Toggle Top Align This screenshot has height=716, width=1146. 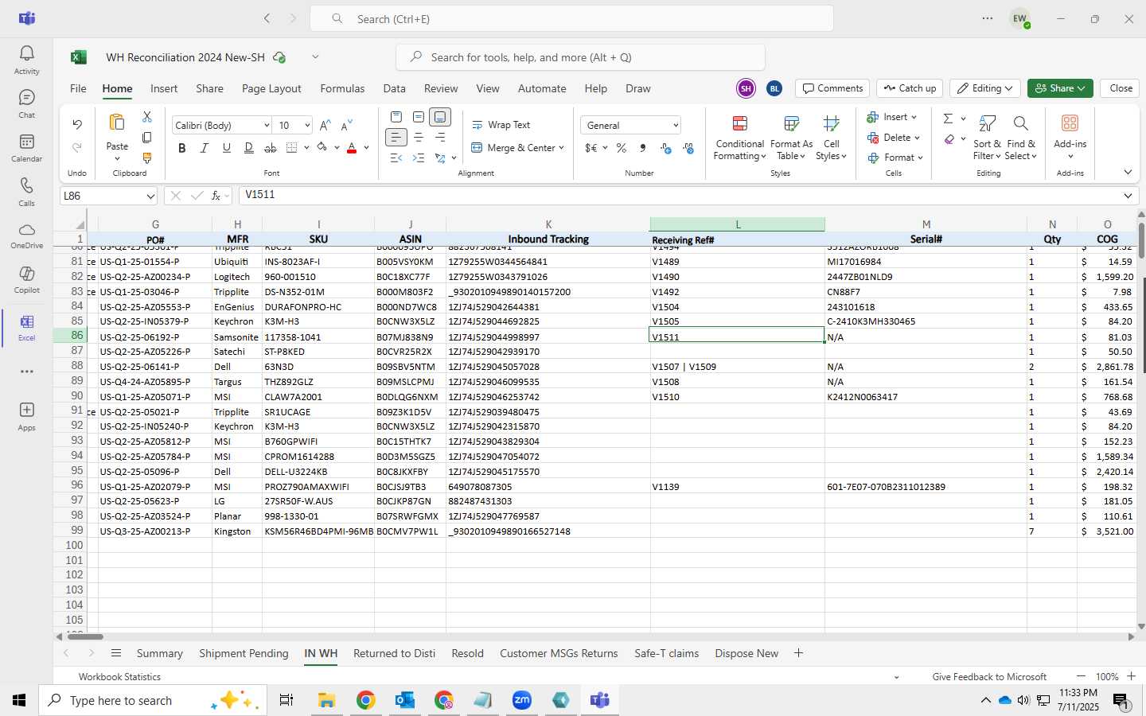[396, 117]
